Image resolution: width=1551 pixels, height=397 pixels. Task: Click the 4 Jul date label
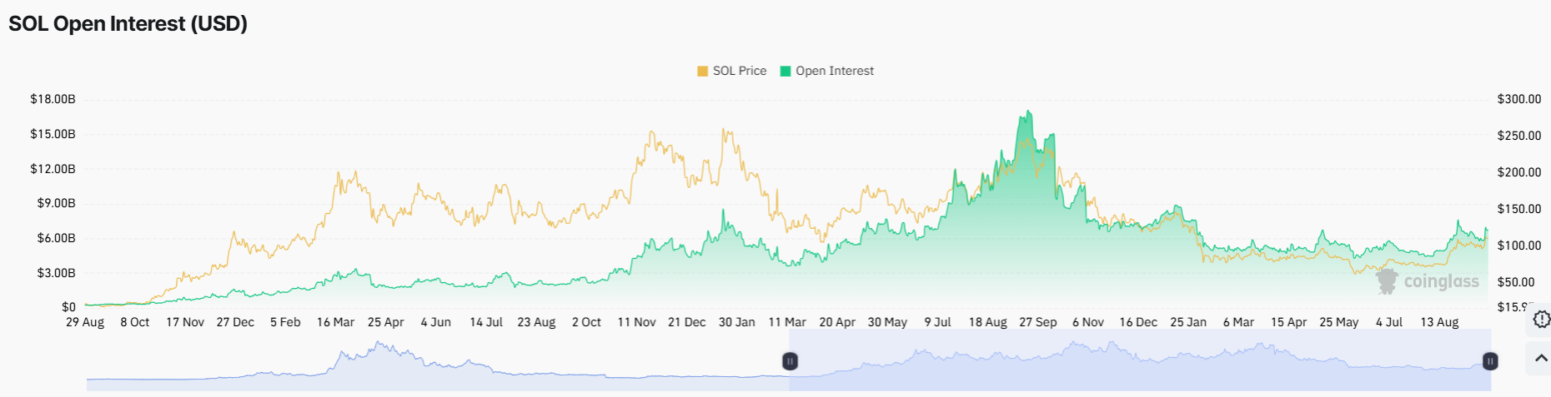point(1389,322)
